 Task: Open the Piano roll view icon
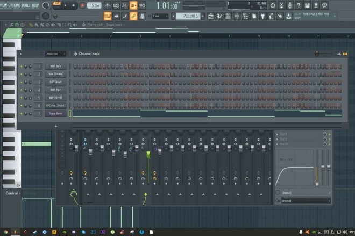(x=219, y=16)
